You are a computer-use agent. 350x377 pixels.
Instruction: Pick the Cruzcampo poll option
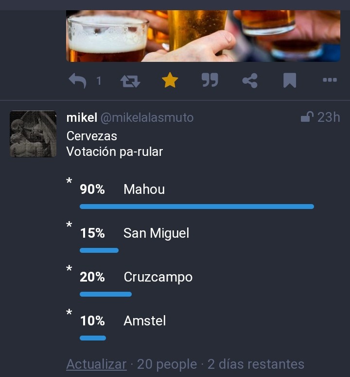pyautogui.click(x=158, y=277)
